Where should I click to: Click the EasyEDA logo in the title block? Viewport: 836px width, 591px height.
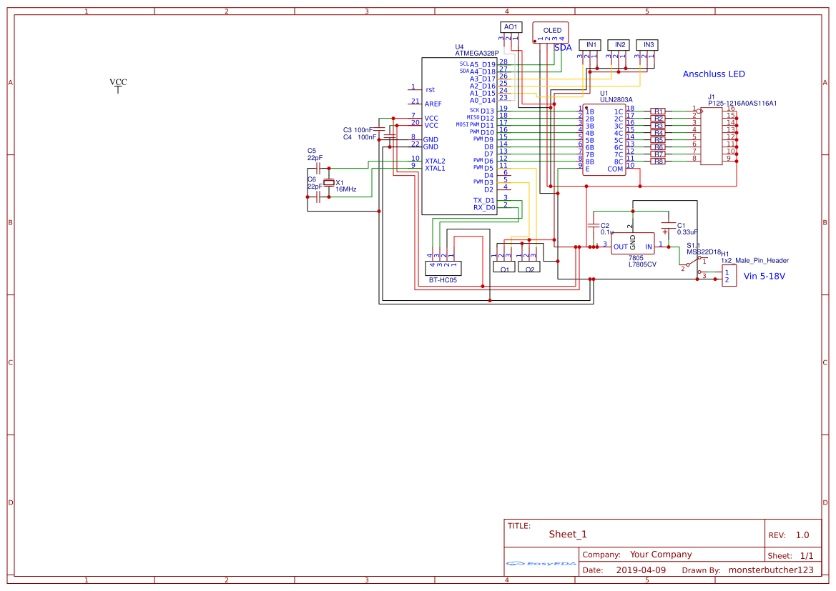[540, 565]
